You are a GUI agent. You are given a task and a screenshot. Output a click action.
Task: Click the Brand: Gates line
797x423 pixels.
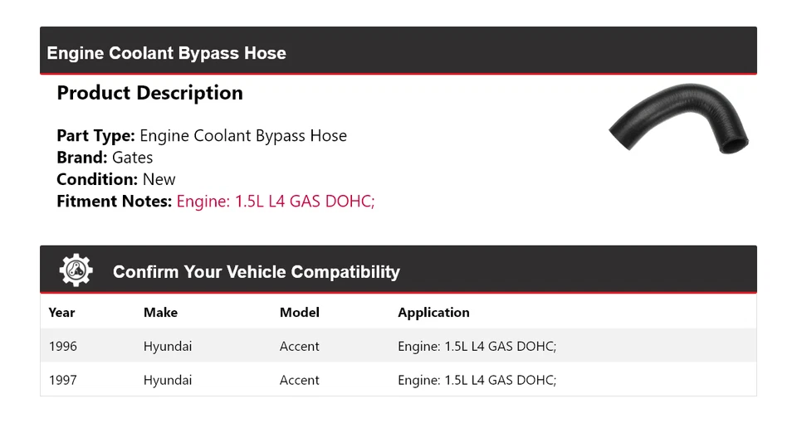[x=105, y=158]
